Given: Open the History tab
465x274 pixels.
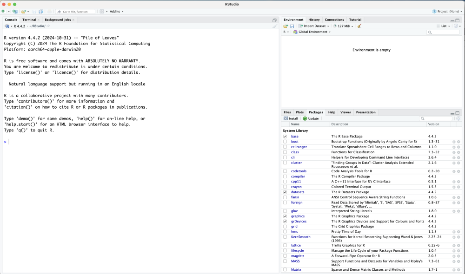Looking at the screenshot, I should click(x=314, y=20).
